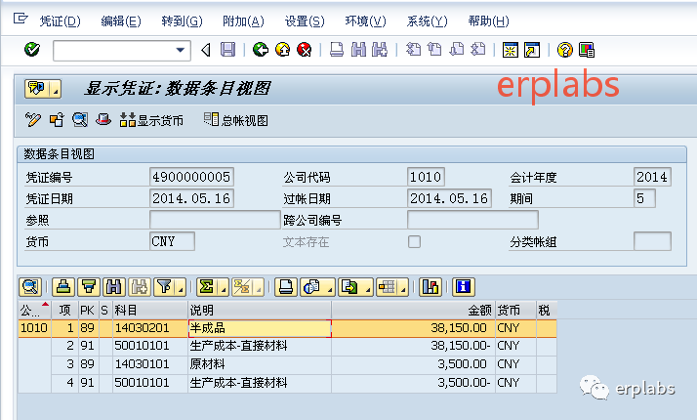Click the red Cancel icon
697x420 pixels.
pyautogui.click(x=305, y=50)
